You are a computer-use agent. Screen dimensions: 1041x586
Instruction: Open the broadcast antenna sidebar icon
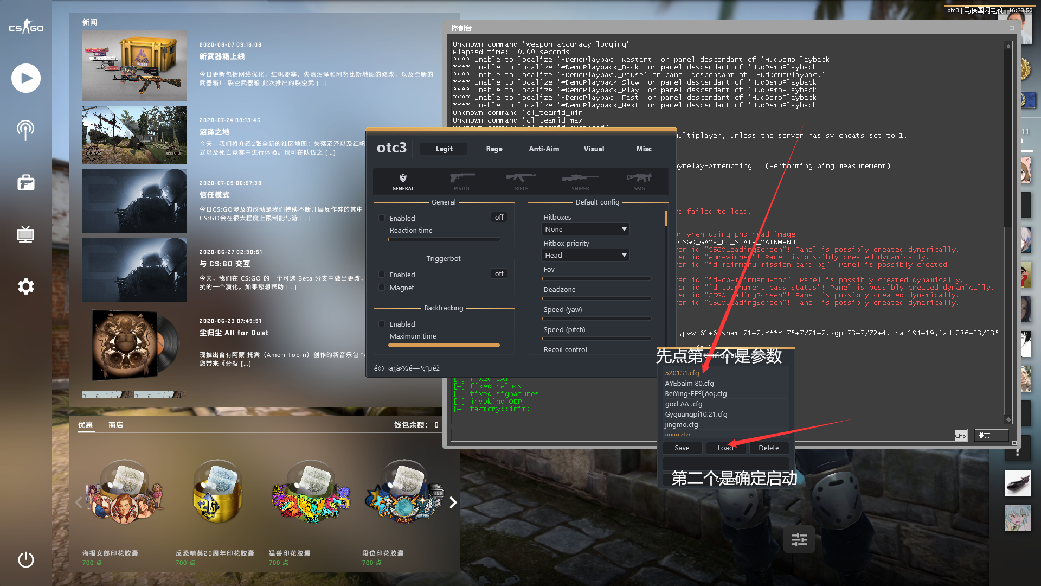coord(25,130)
